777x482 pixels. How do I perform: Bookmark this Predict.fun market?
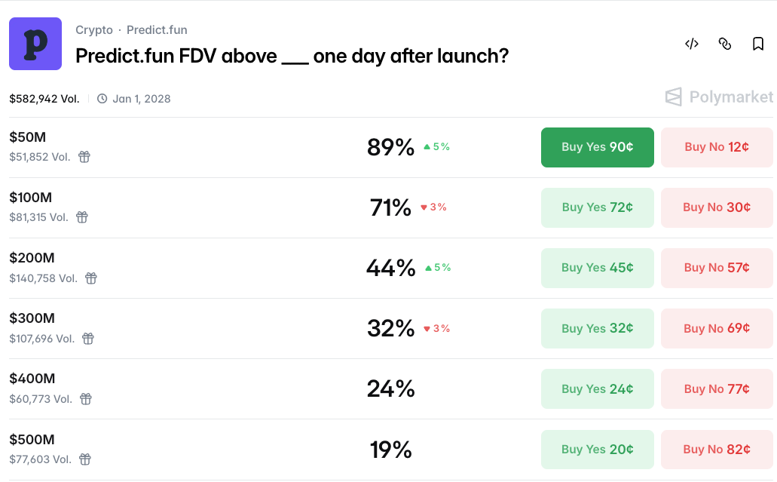click(x=758, y=44)
